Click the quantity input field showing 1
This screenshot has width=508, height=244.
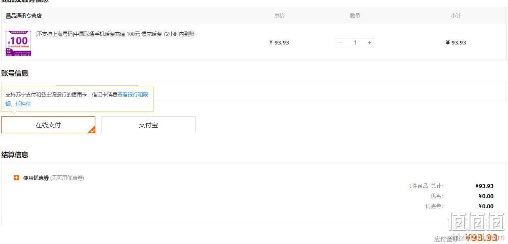tap(355, 42)
